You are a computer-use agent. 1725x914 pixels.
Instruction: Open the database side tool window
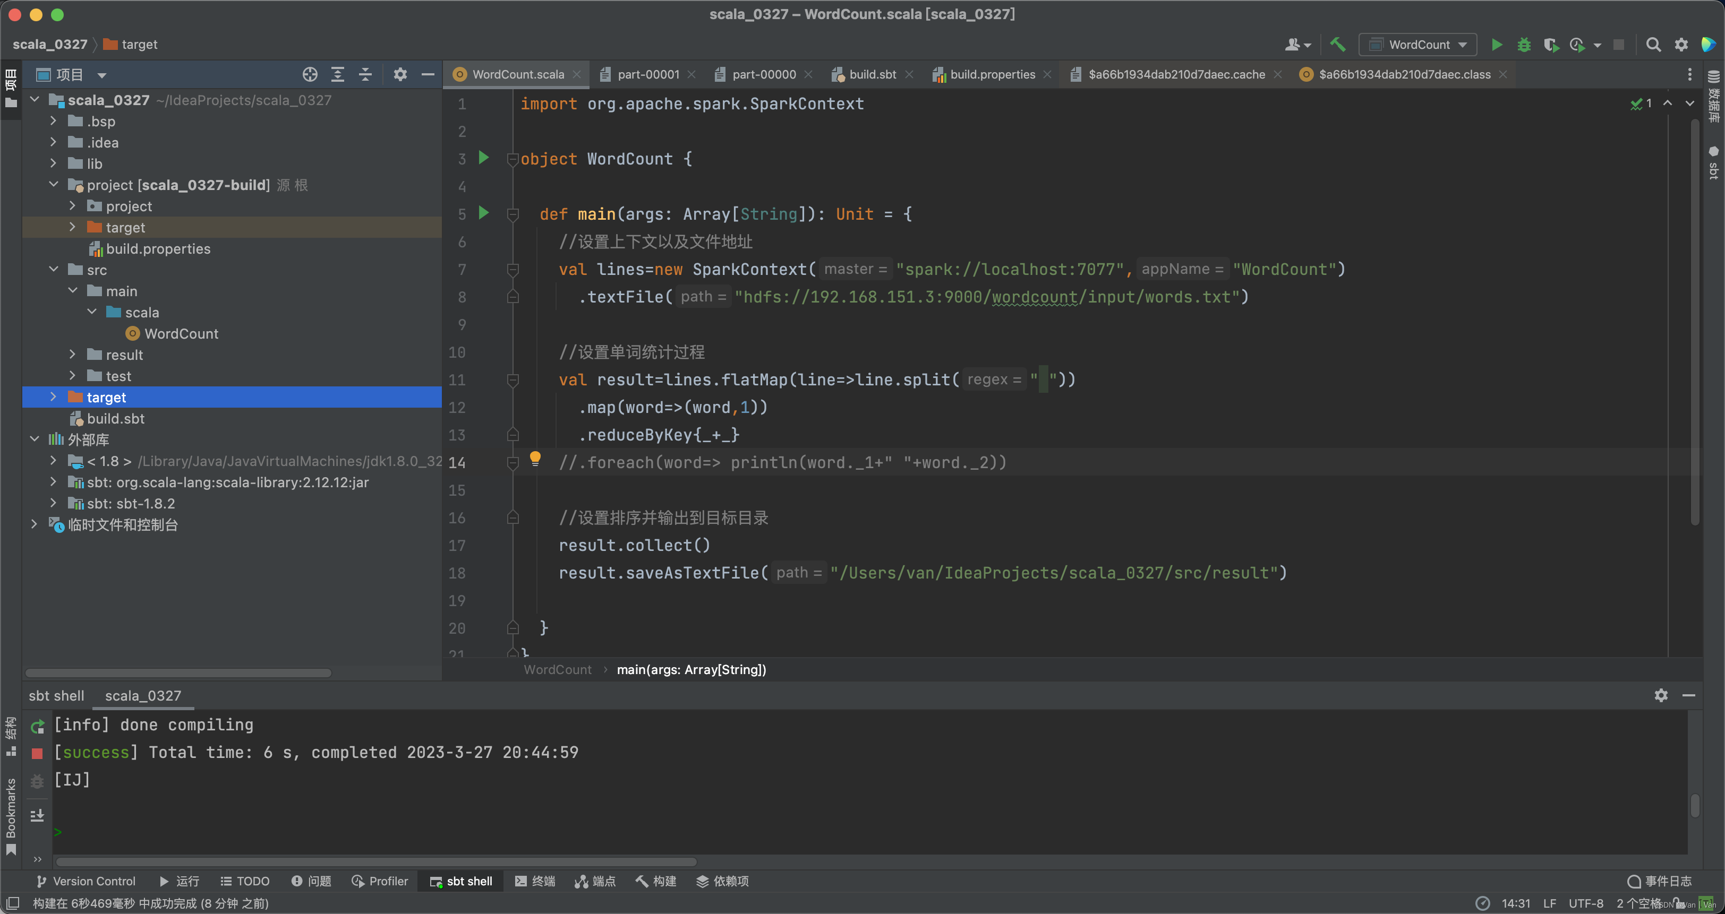click(x=1714, y=97)
